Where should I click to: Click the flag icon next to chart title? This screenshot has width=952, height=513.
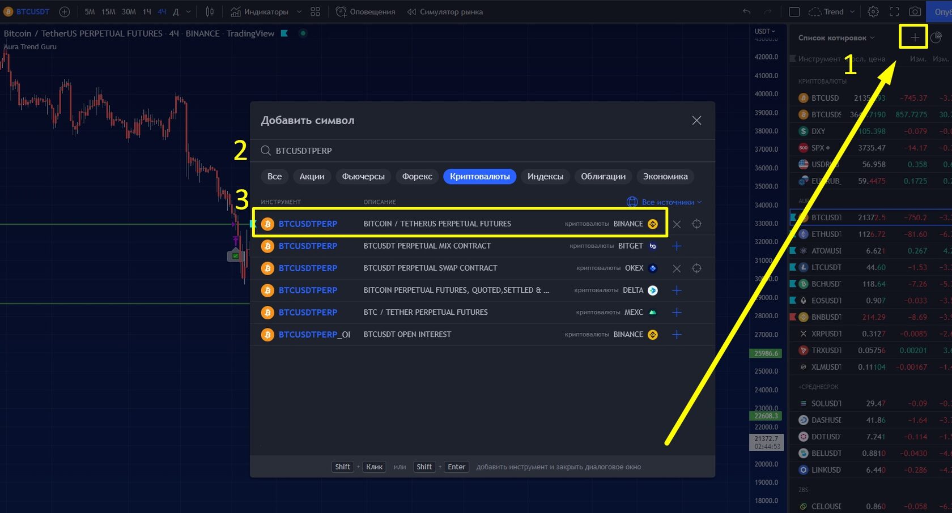click(284, 33)
